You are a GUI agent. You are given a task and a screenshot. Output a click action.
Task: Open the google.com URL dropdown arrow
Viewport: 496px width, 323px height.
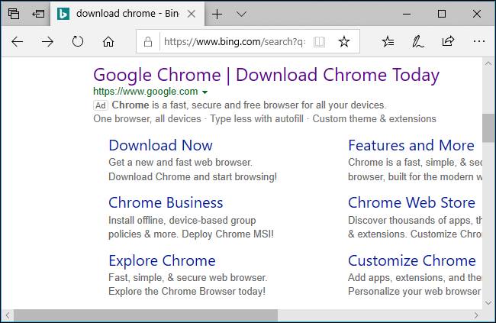tap(205, 92)
